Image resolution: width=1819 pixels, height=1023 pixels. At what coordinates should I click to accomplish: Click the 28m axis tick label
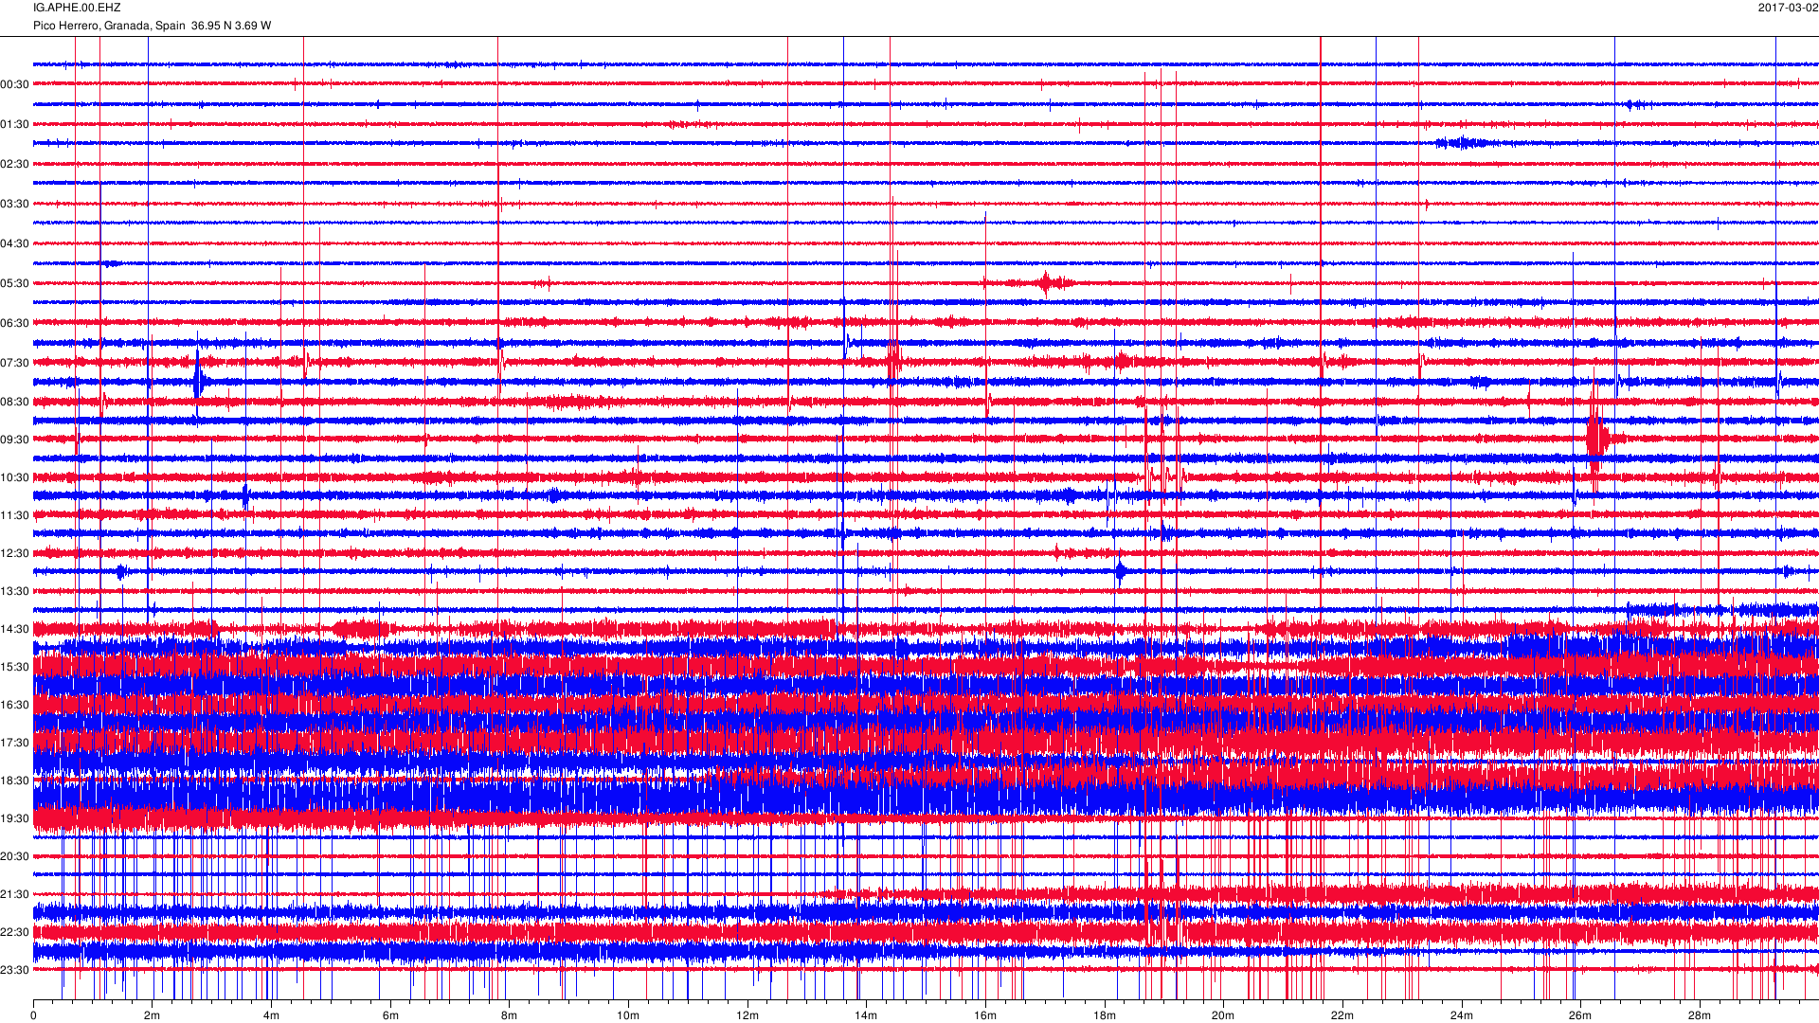pyautogui.click(x=1700, y=1015)
